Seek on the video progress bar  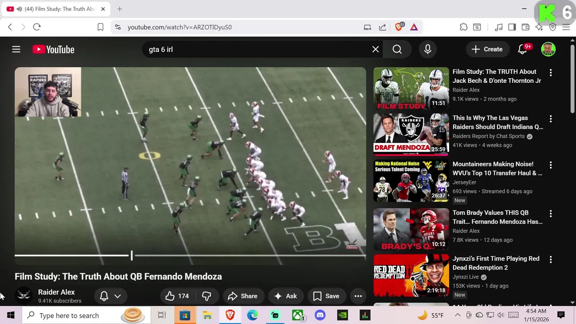pyautogui.click(x=190, y=256)
